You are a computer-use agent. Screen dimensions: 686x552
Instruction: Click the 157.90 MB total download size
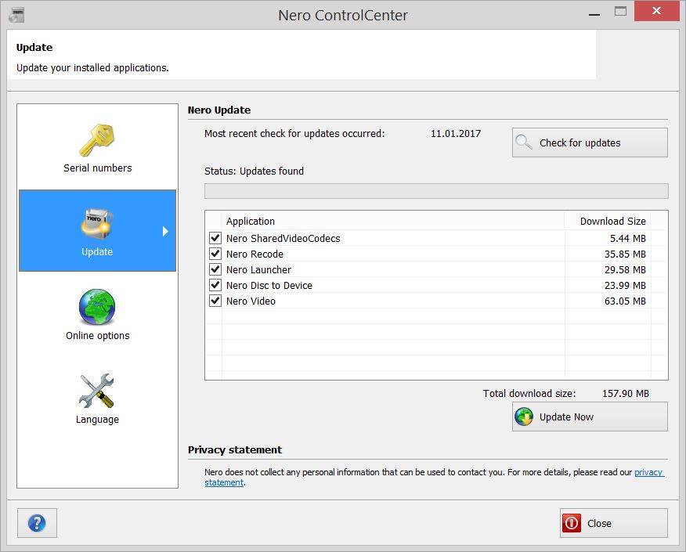click(626, 394)
